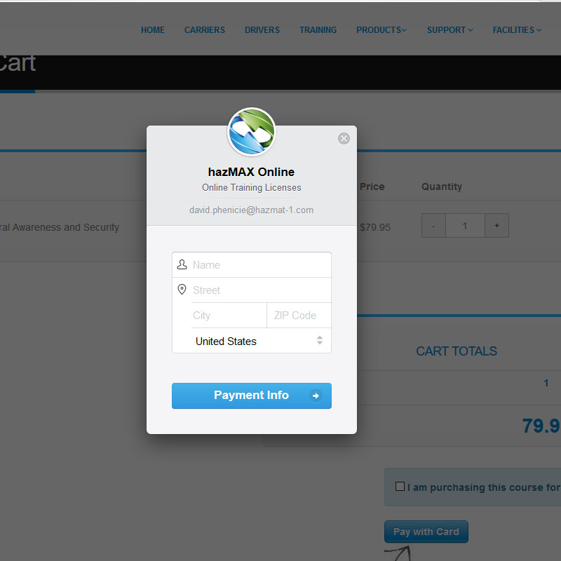Go to the Home page

click(x=153, y=30)
